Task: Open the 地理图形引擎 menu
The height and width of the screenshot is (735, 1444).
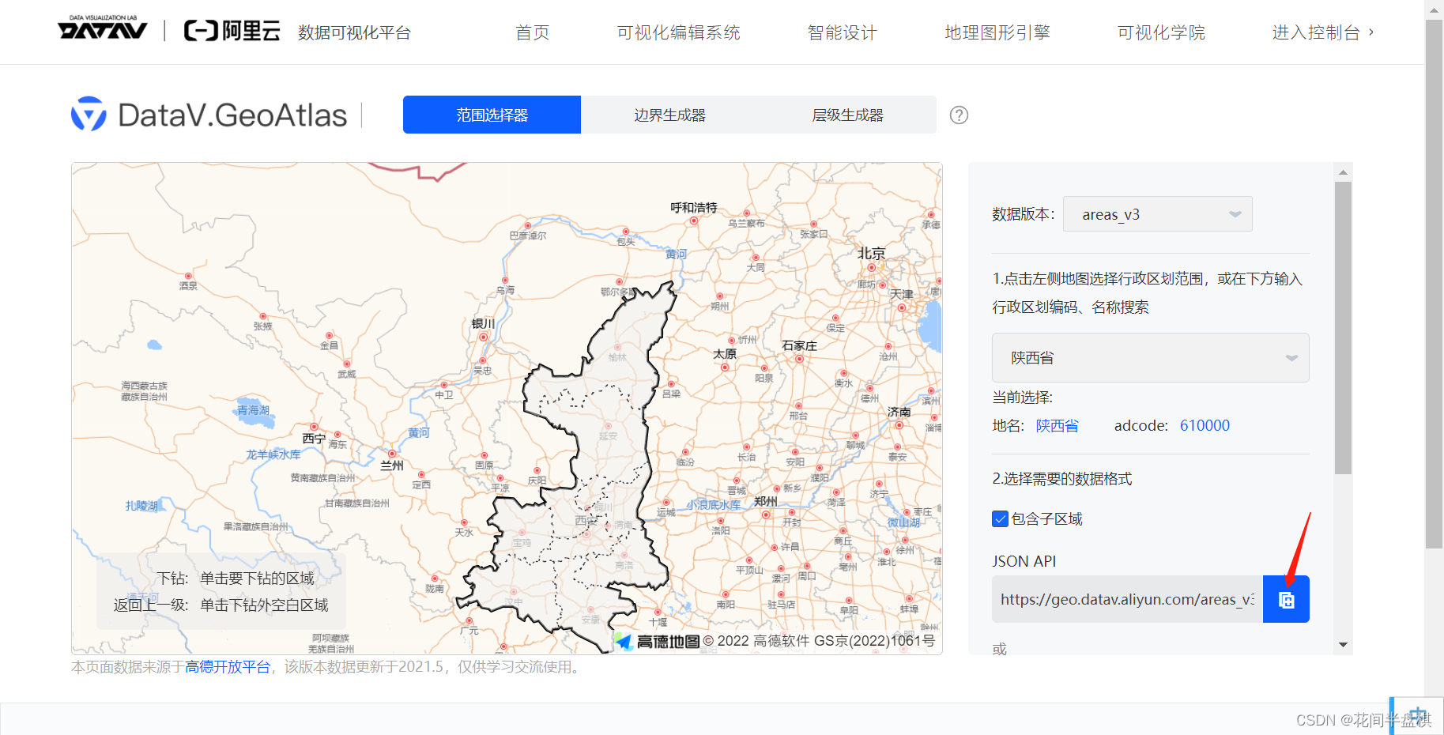Action: [997, 32]
